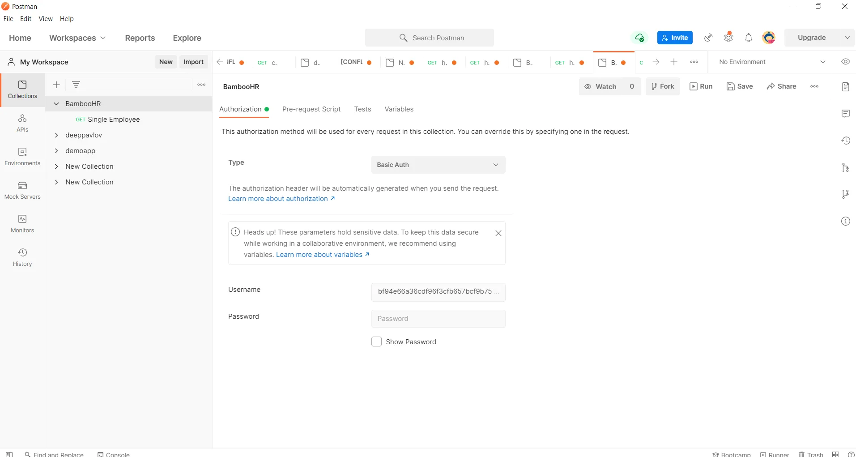Collapse the BambooHR collection
The height and width of the screenshot is (457, 856).
[x=56, y=104]
